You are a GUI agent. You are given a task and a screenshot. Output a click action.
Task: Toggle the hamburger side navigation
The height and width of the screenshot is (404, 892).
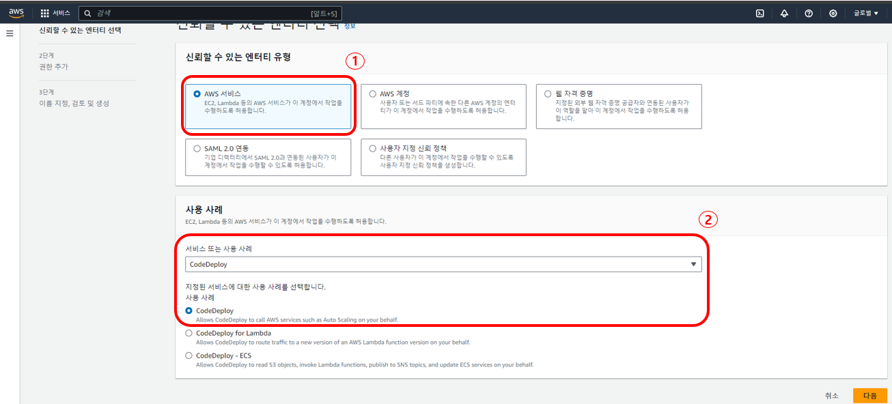[x=10, y=33]
